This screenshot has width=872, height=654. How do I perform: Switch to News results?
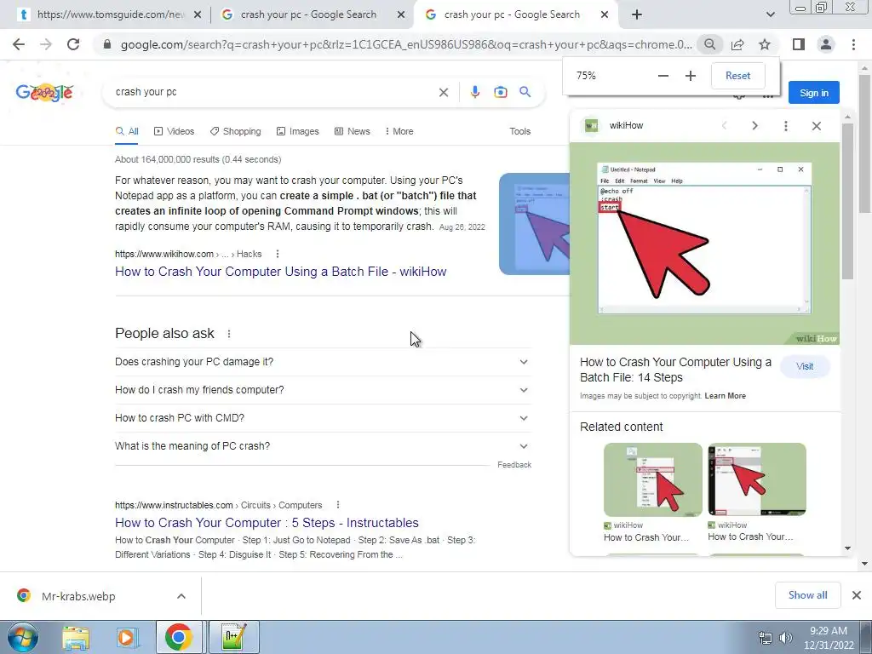(352, 131)
